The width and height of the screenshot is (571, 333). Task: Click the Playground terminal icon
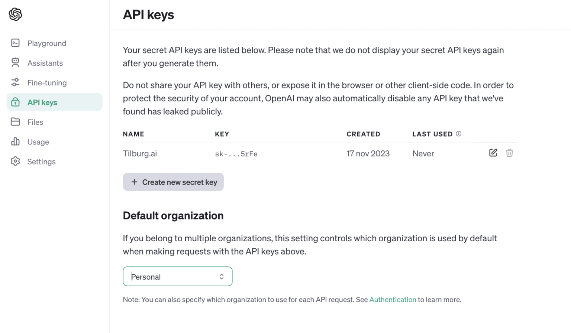pyautogui.click(x=15, y=43)
